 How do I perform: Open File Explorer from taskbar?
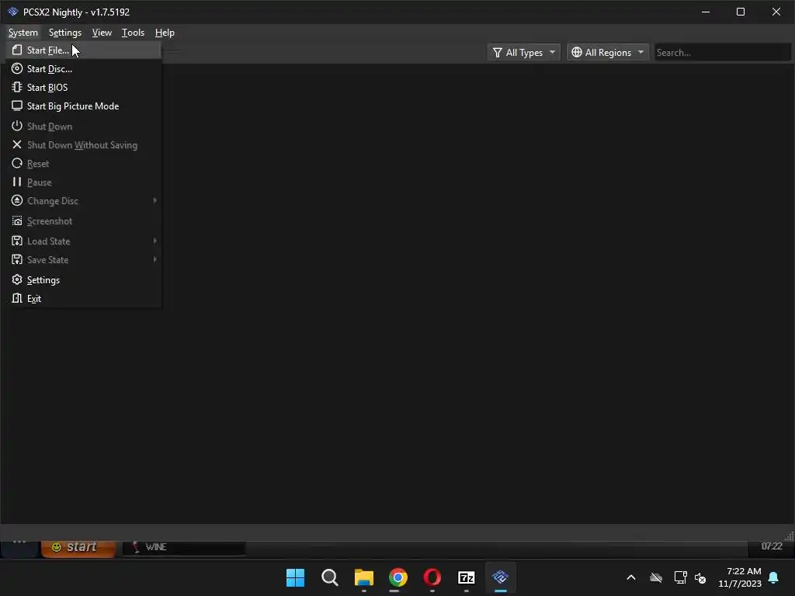pos(363,577)
